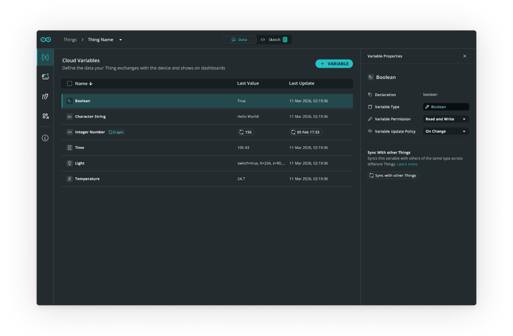Open the On Change update policy dropdown
This screenshot has width=513, height=336.
(446, 132)
